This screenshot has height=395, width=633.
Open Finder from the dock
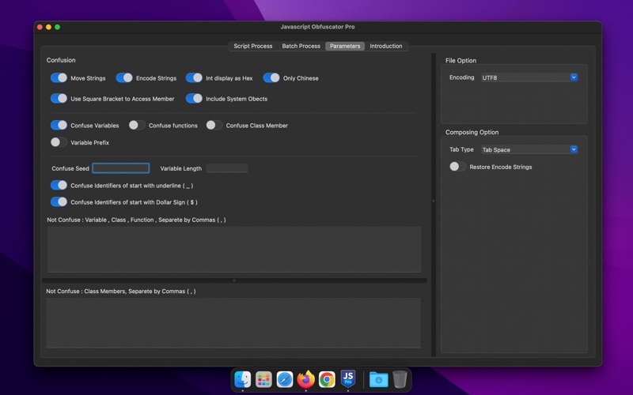[243, 380]
